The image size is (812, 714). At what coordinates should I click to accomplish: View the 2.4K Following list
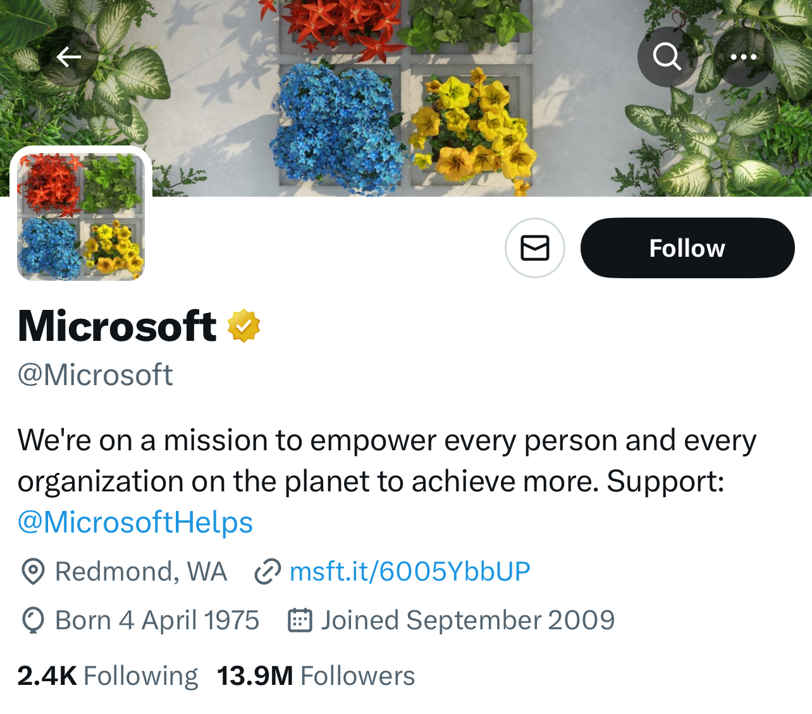[x=108, y=676]
